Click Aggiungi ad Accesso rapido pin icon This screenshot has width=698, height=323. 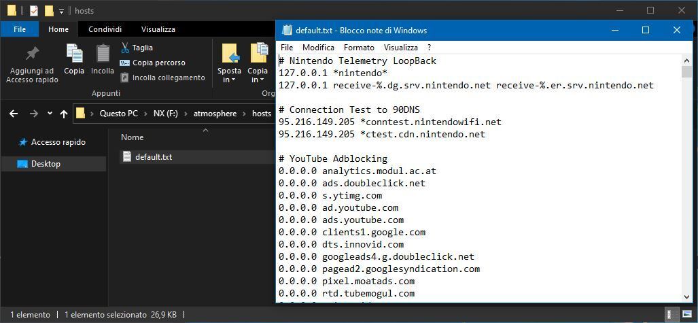click(31, 54)
